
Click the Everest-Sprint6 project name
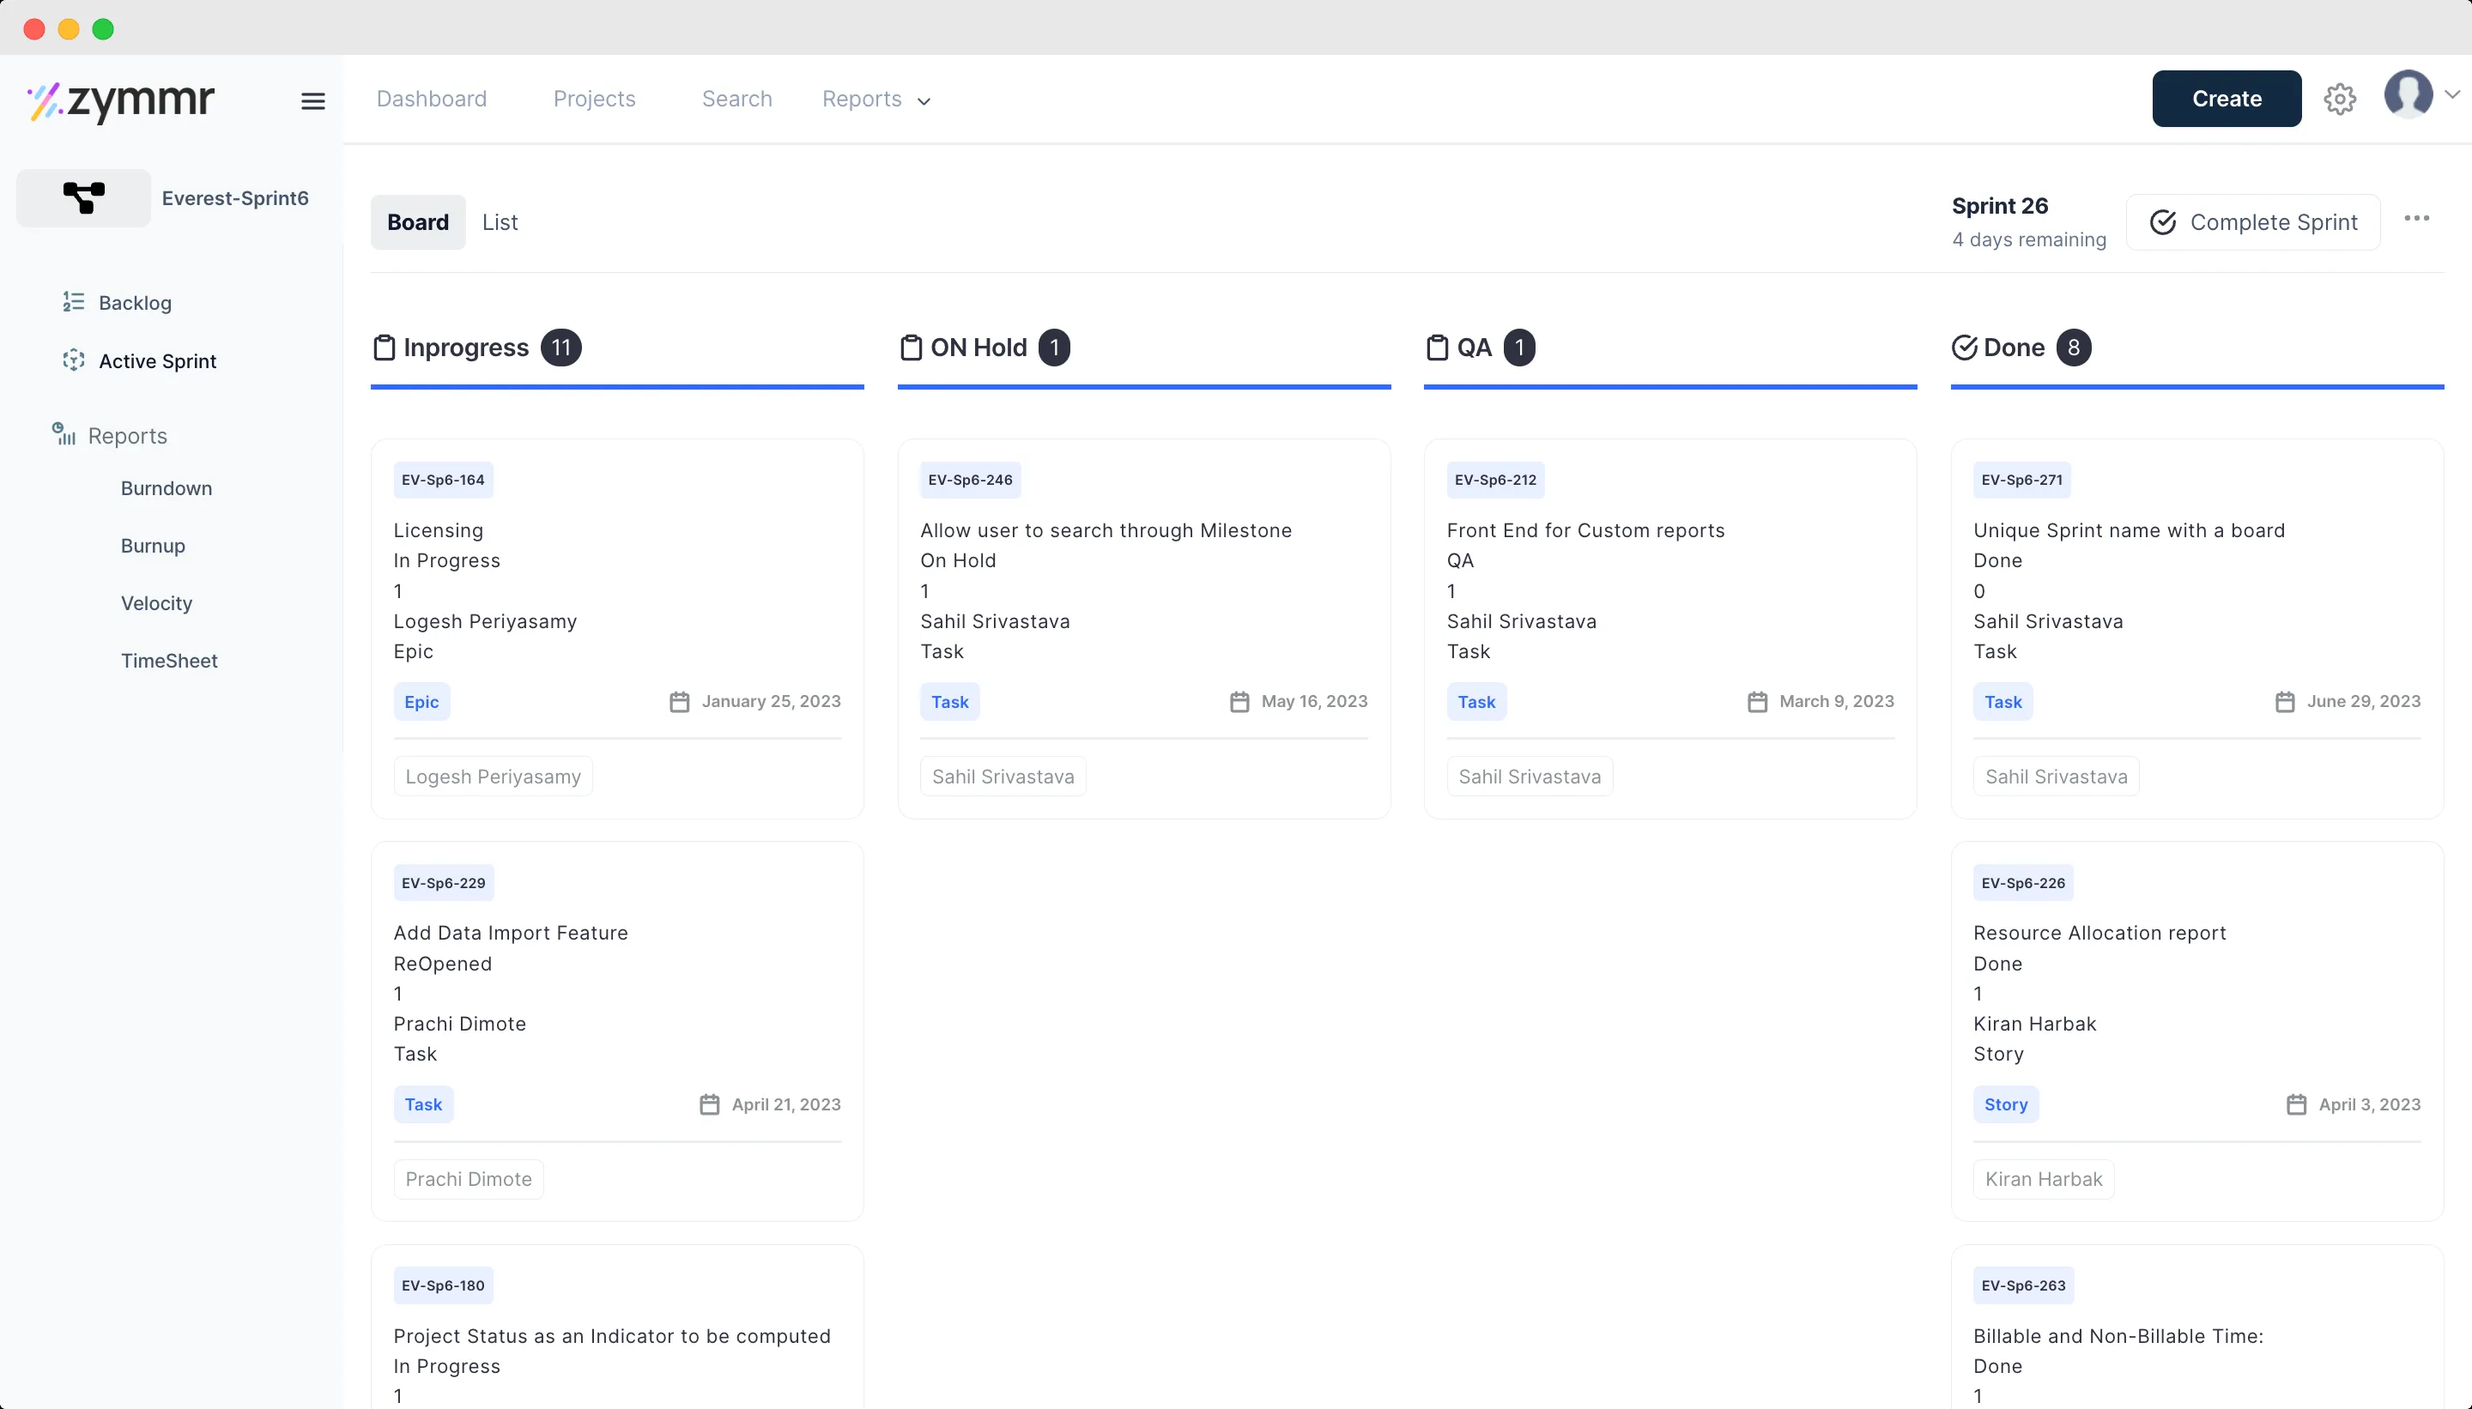[x=235, y=197]
